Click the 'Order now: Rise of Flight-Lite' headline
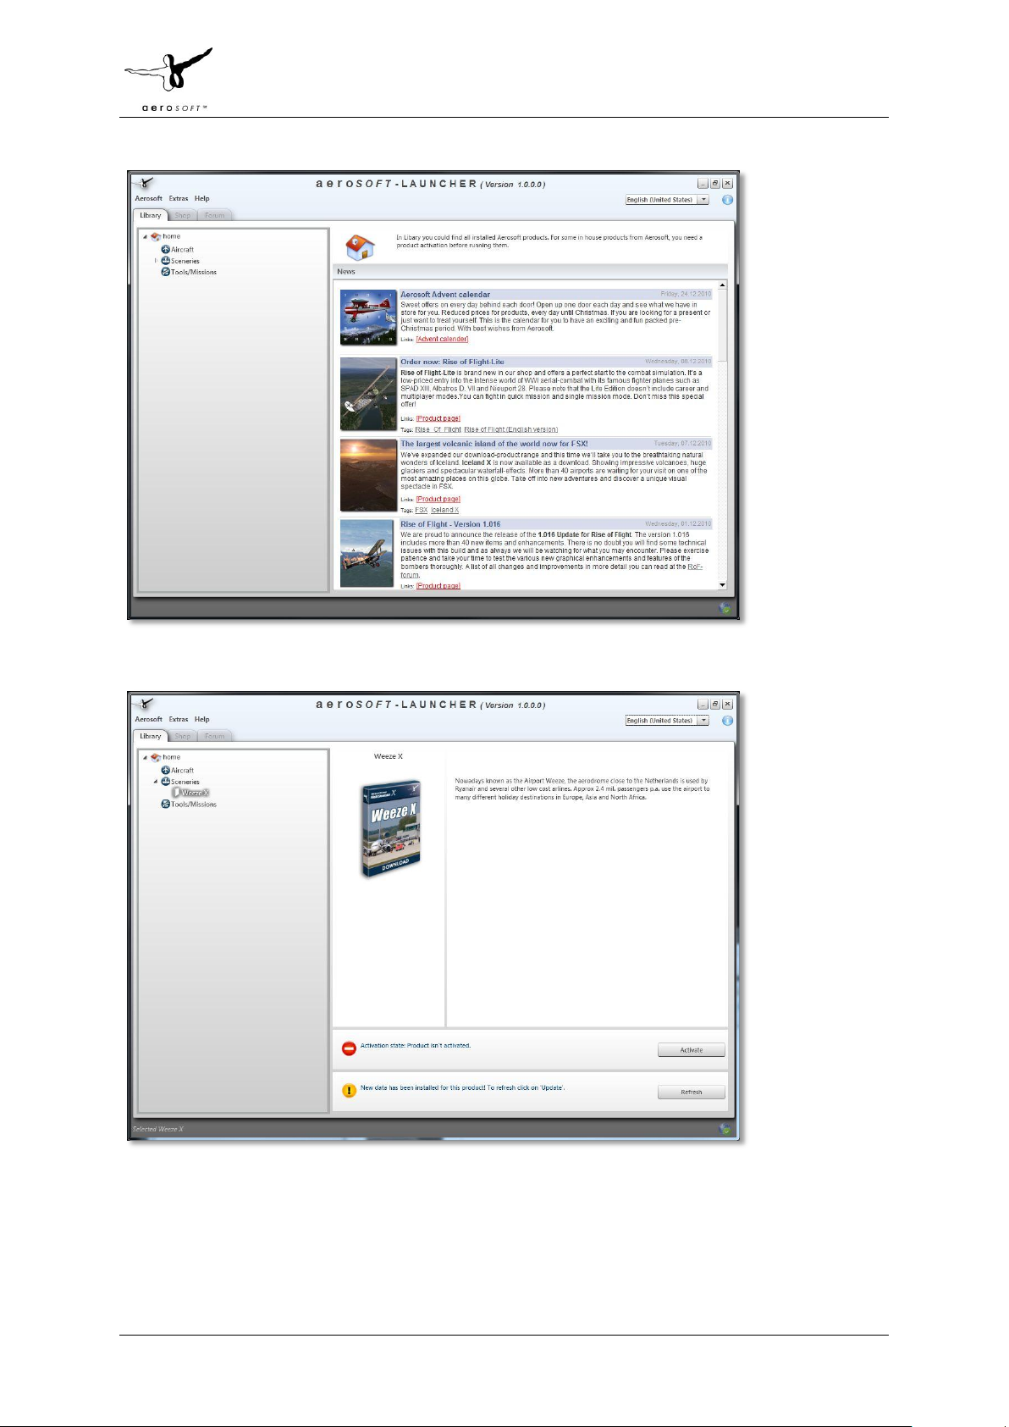 (452, 362)
